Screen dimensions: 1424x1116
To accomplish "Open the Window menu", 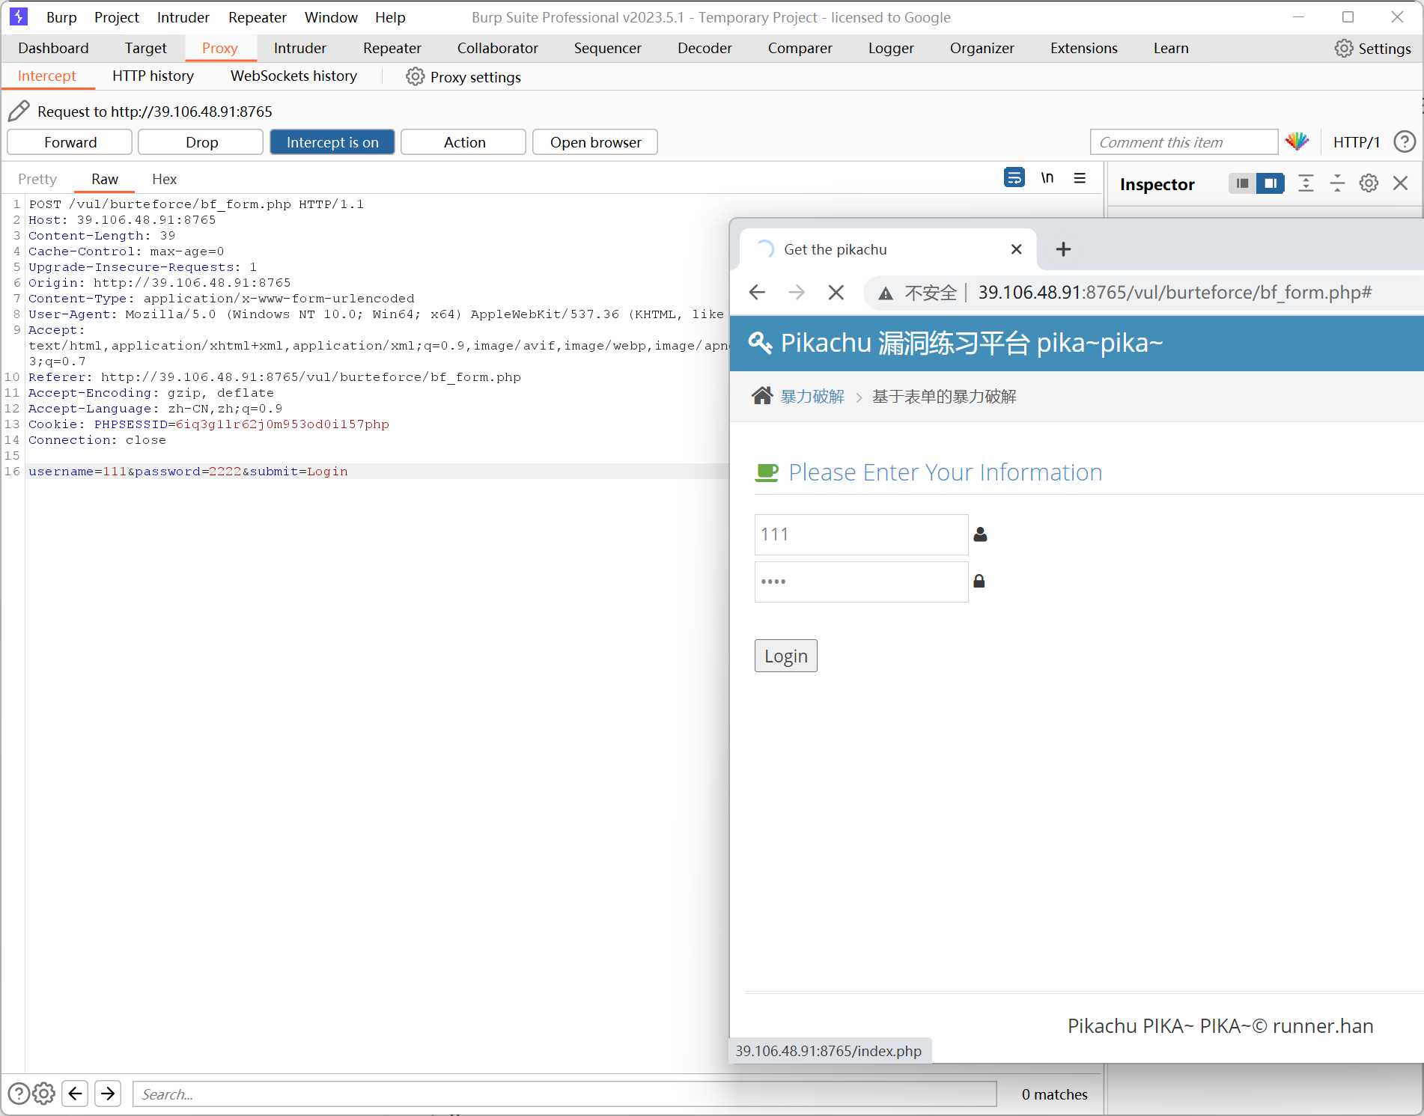I will point(331,17).
